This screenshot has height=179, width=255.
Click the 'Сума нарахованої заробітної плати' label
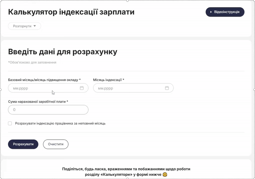click(x=38, y=101)
